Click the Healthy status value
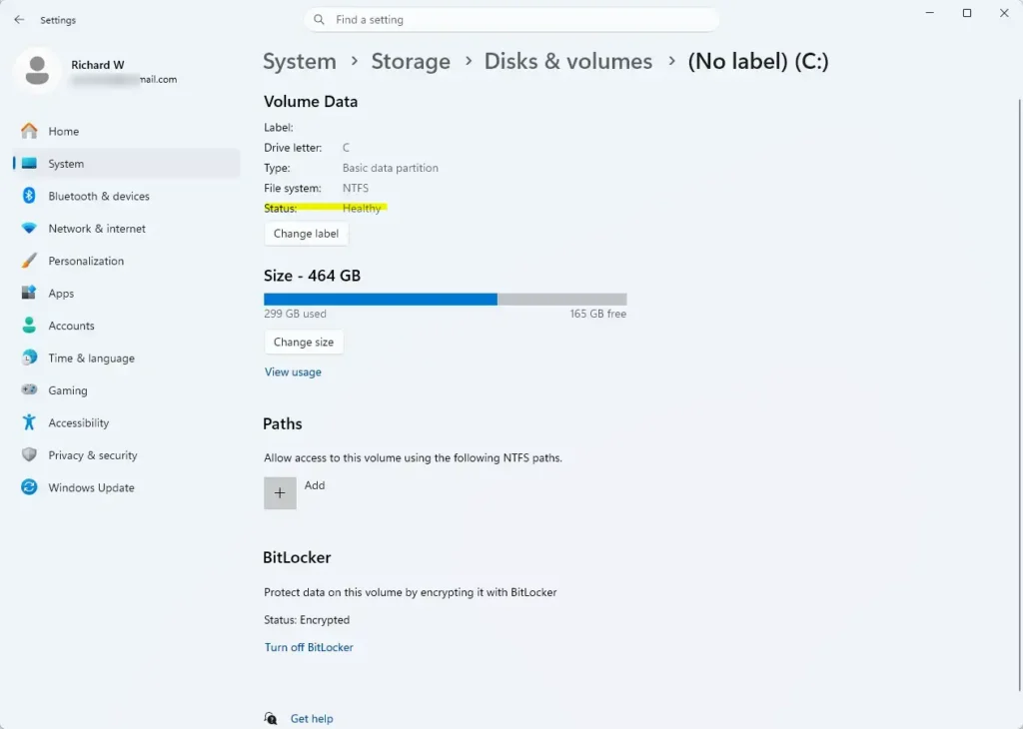Image resolution: width=1023 pixels, height=729 pixels. pos(362,208)
